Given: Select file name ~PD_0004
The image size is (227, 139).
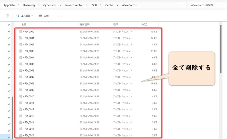Looking at the screenshot, I should 29,58.
